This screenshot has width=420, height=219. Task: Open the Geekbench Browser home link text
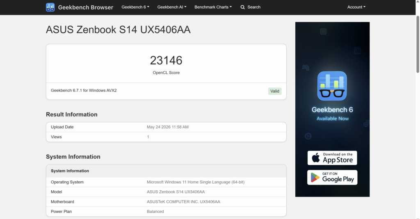(86, 7)
